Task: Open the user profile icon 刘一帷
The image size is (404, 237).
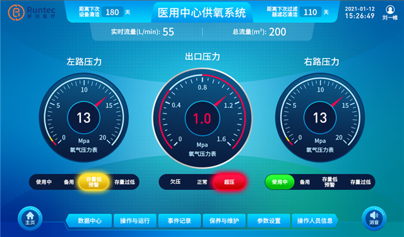Action: pos(390,13)
